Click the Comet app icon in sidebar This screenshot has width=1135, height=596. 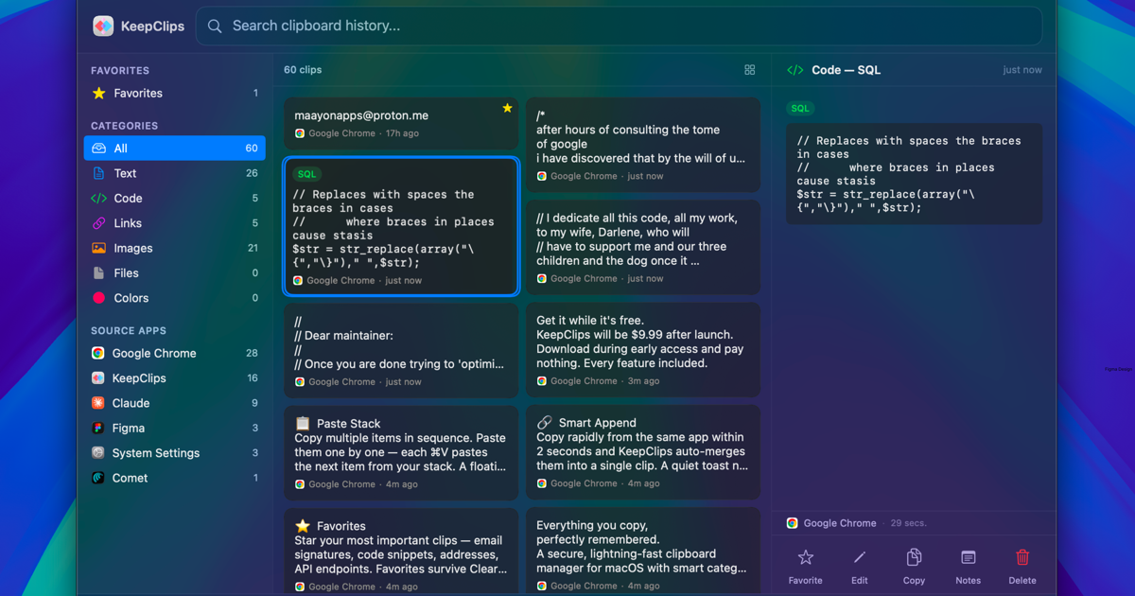point(98,478)
